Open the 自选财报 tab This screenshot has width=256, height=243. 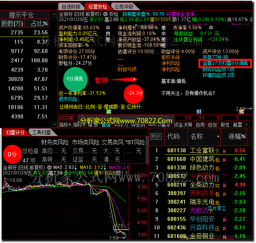tap(71, 7)
